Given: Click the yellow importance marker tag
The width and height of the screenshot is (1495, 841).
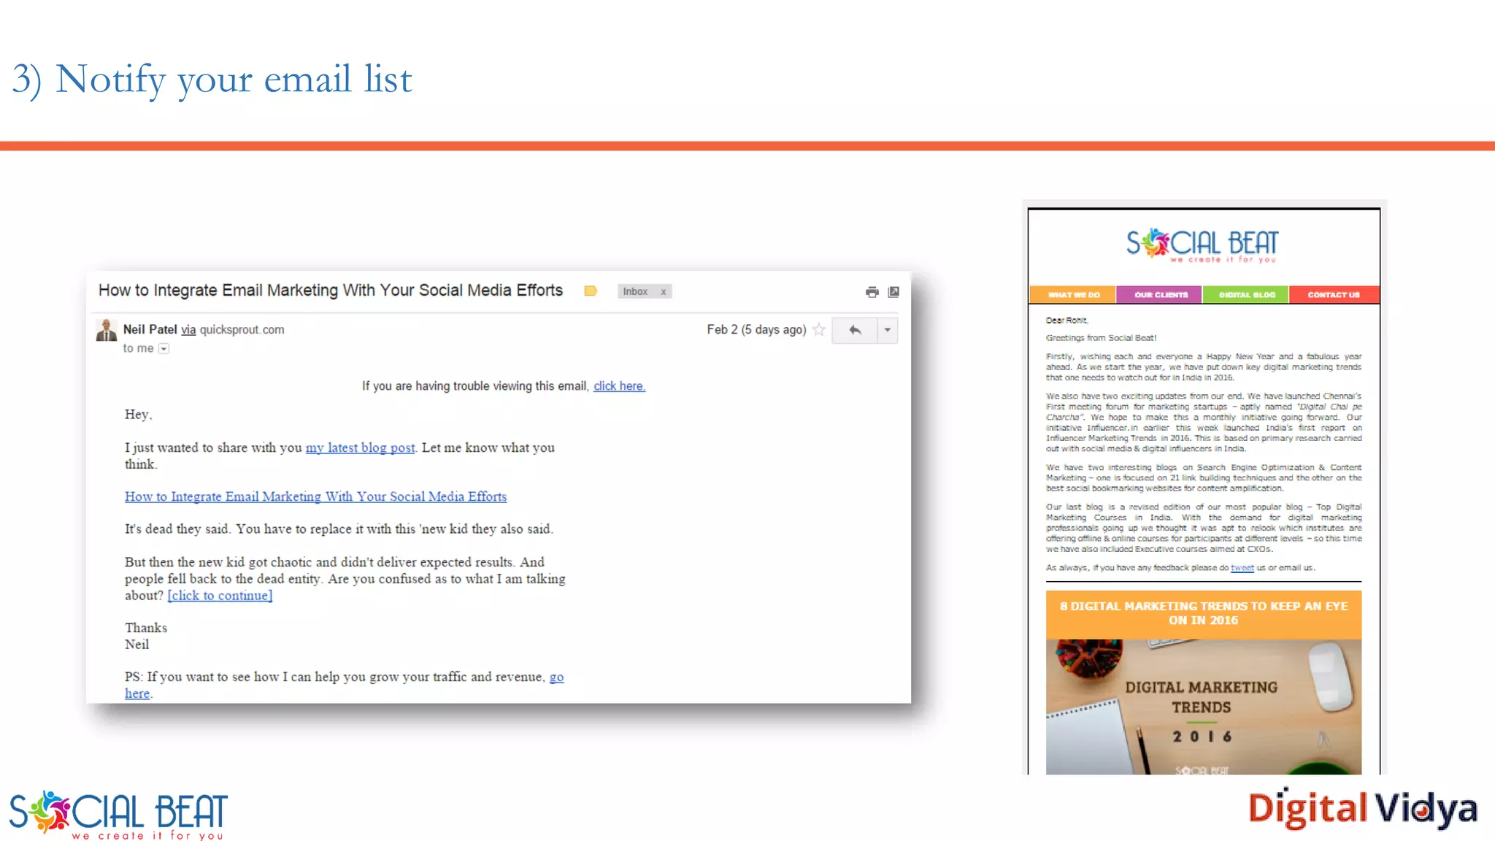Looking at the screenshot, I should click(x=591, y=291).
